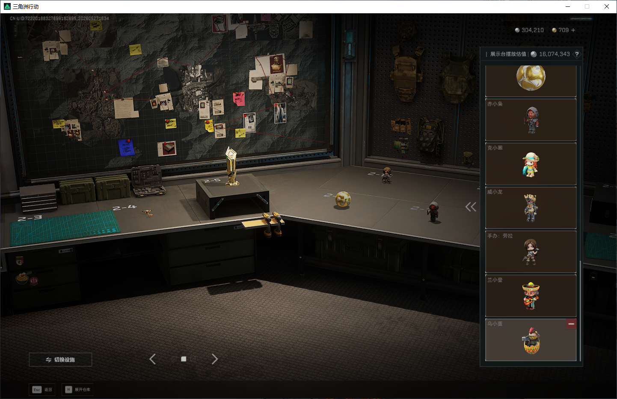The width and height of the screenshot is (617, 399).
Task: Collapse the side panel with double chevron
Action: click(x=471, y=207)
